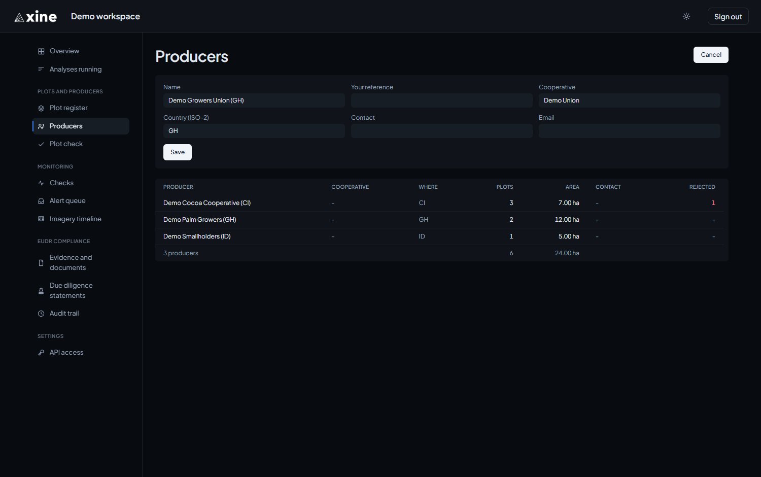Cancel the producer form

711,55
